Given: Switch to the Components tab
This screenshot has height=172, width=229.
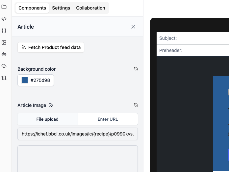Looking at the screenshot, I should point(32,8).
